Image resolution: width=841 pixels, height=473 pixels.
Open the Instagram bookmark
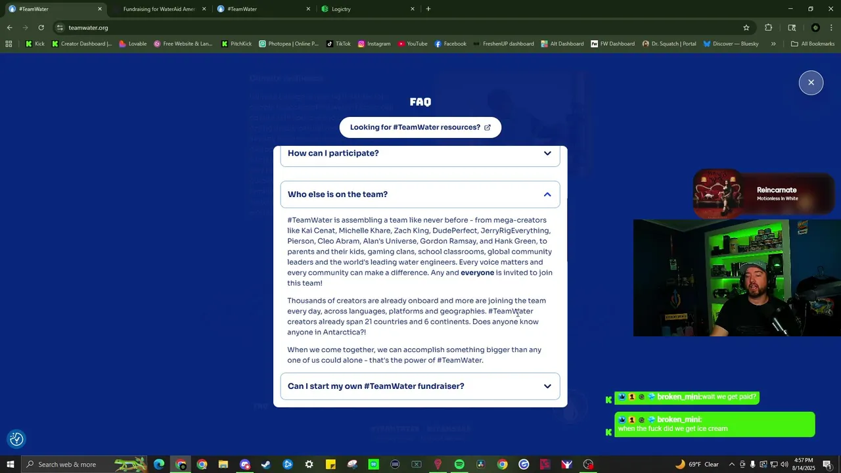click(x=374, y=44)
